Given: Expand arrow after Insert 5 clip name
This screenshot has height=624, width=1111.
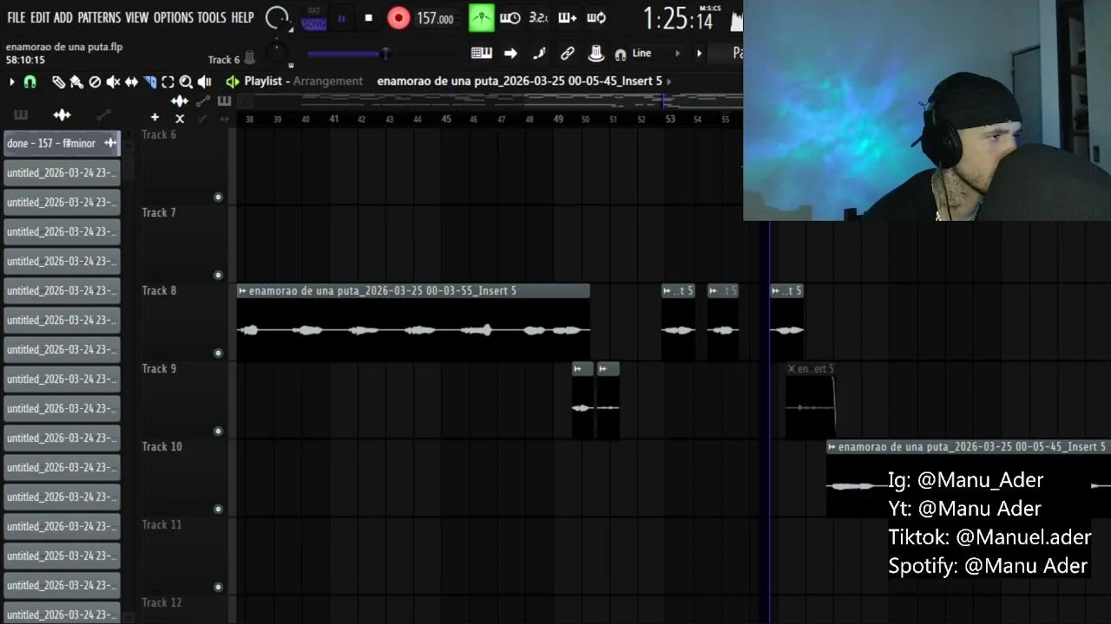Looking at the screenshot, I should (x=669, y=81).
